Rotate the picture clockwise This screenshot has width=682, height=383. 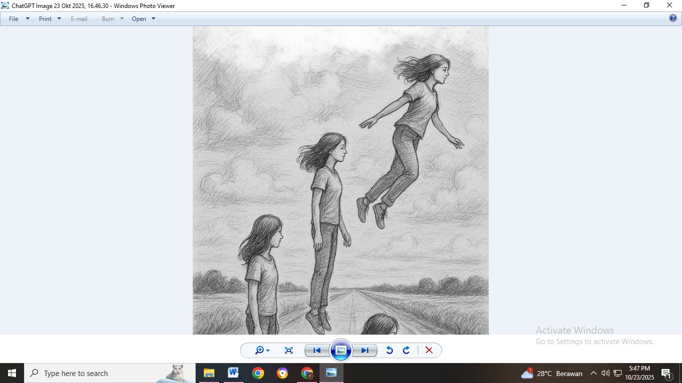click(x=406, y=350)
